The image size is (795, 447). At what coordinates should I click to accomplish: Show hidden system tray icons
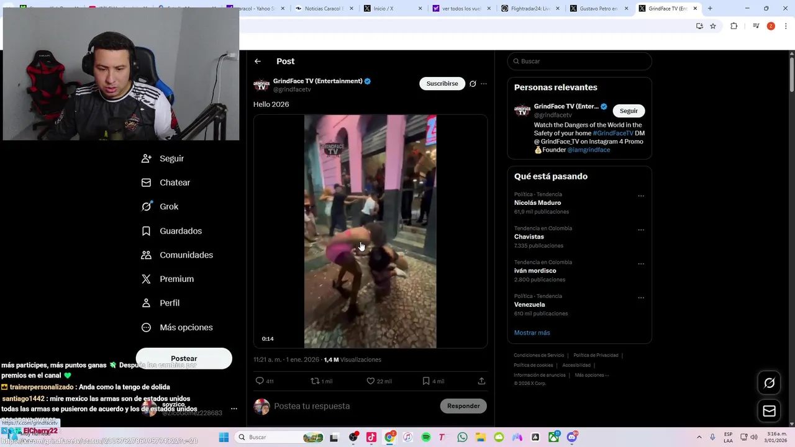(699, 437)
